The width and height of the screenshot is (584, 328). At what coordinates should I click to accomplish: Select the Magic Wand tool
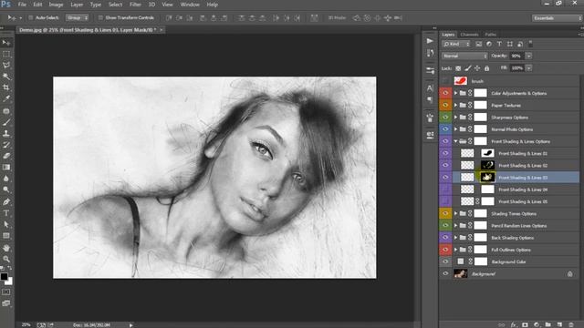click(x=6, y=77)
